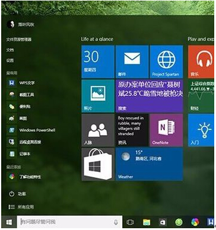Open Task View on the taskbar
This screenshot has width=216, height=230.
130,222
